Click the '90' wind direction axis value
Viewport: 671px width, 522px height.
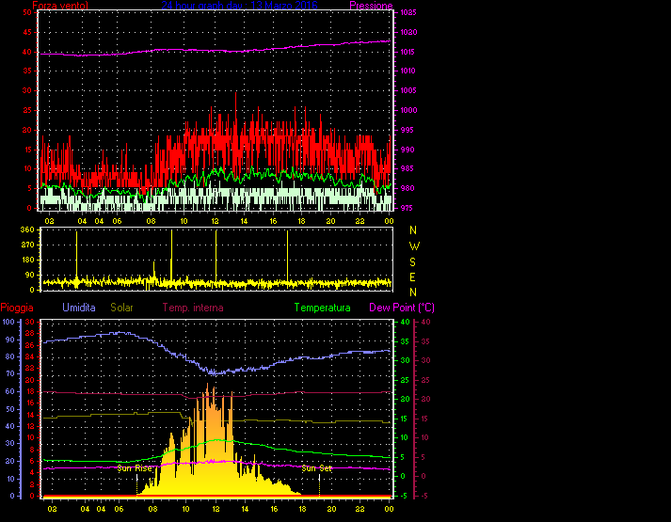tap(29, 275)
